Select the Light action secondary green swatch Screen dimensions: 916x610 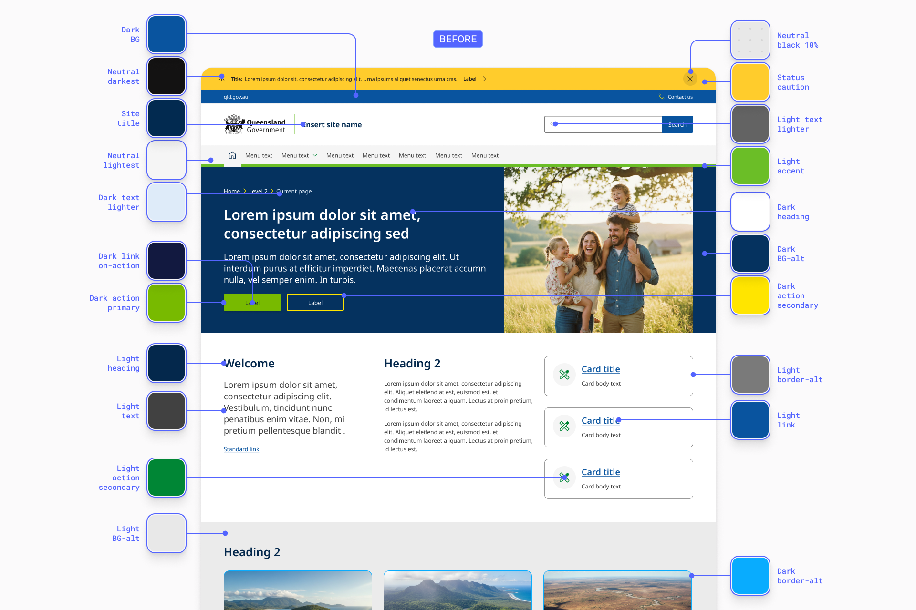[167, 478]
